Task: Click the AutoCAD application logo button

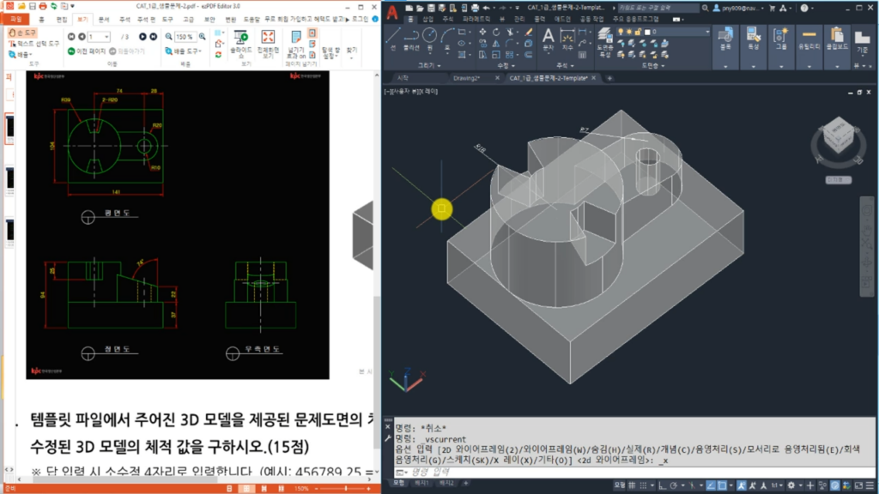Action: (x=391, y=11)
